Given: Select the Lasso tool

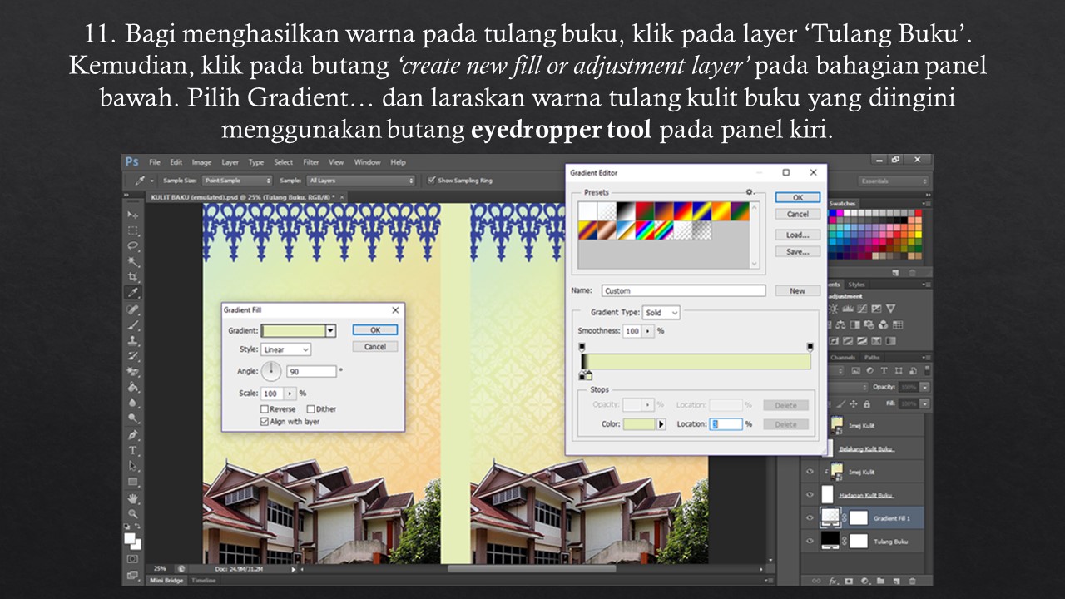Looking at the screenshot, I should coord(131,244).
